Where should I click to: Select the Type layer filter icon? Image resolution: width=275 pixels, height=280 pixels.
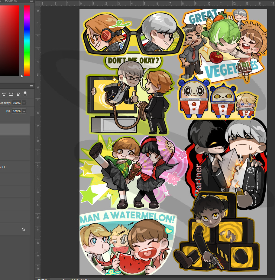[x=4, y=94]
